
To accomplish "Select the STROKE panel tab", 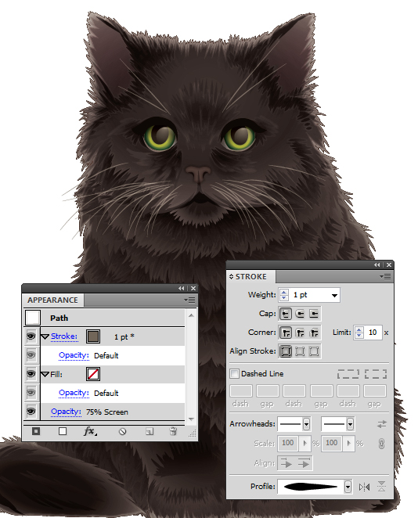I will (250, 277).
